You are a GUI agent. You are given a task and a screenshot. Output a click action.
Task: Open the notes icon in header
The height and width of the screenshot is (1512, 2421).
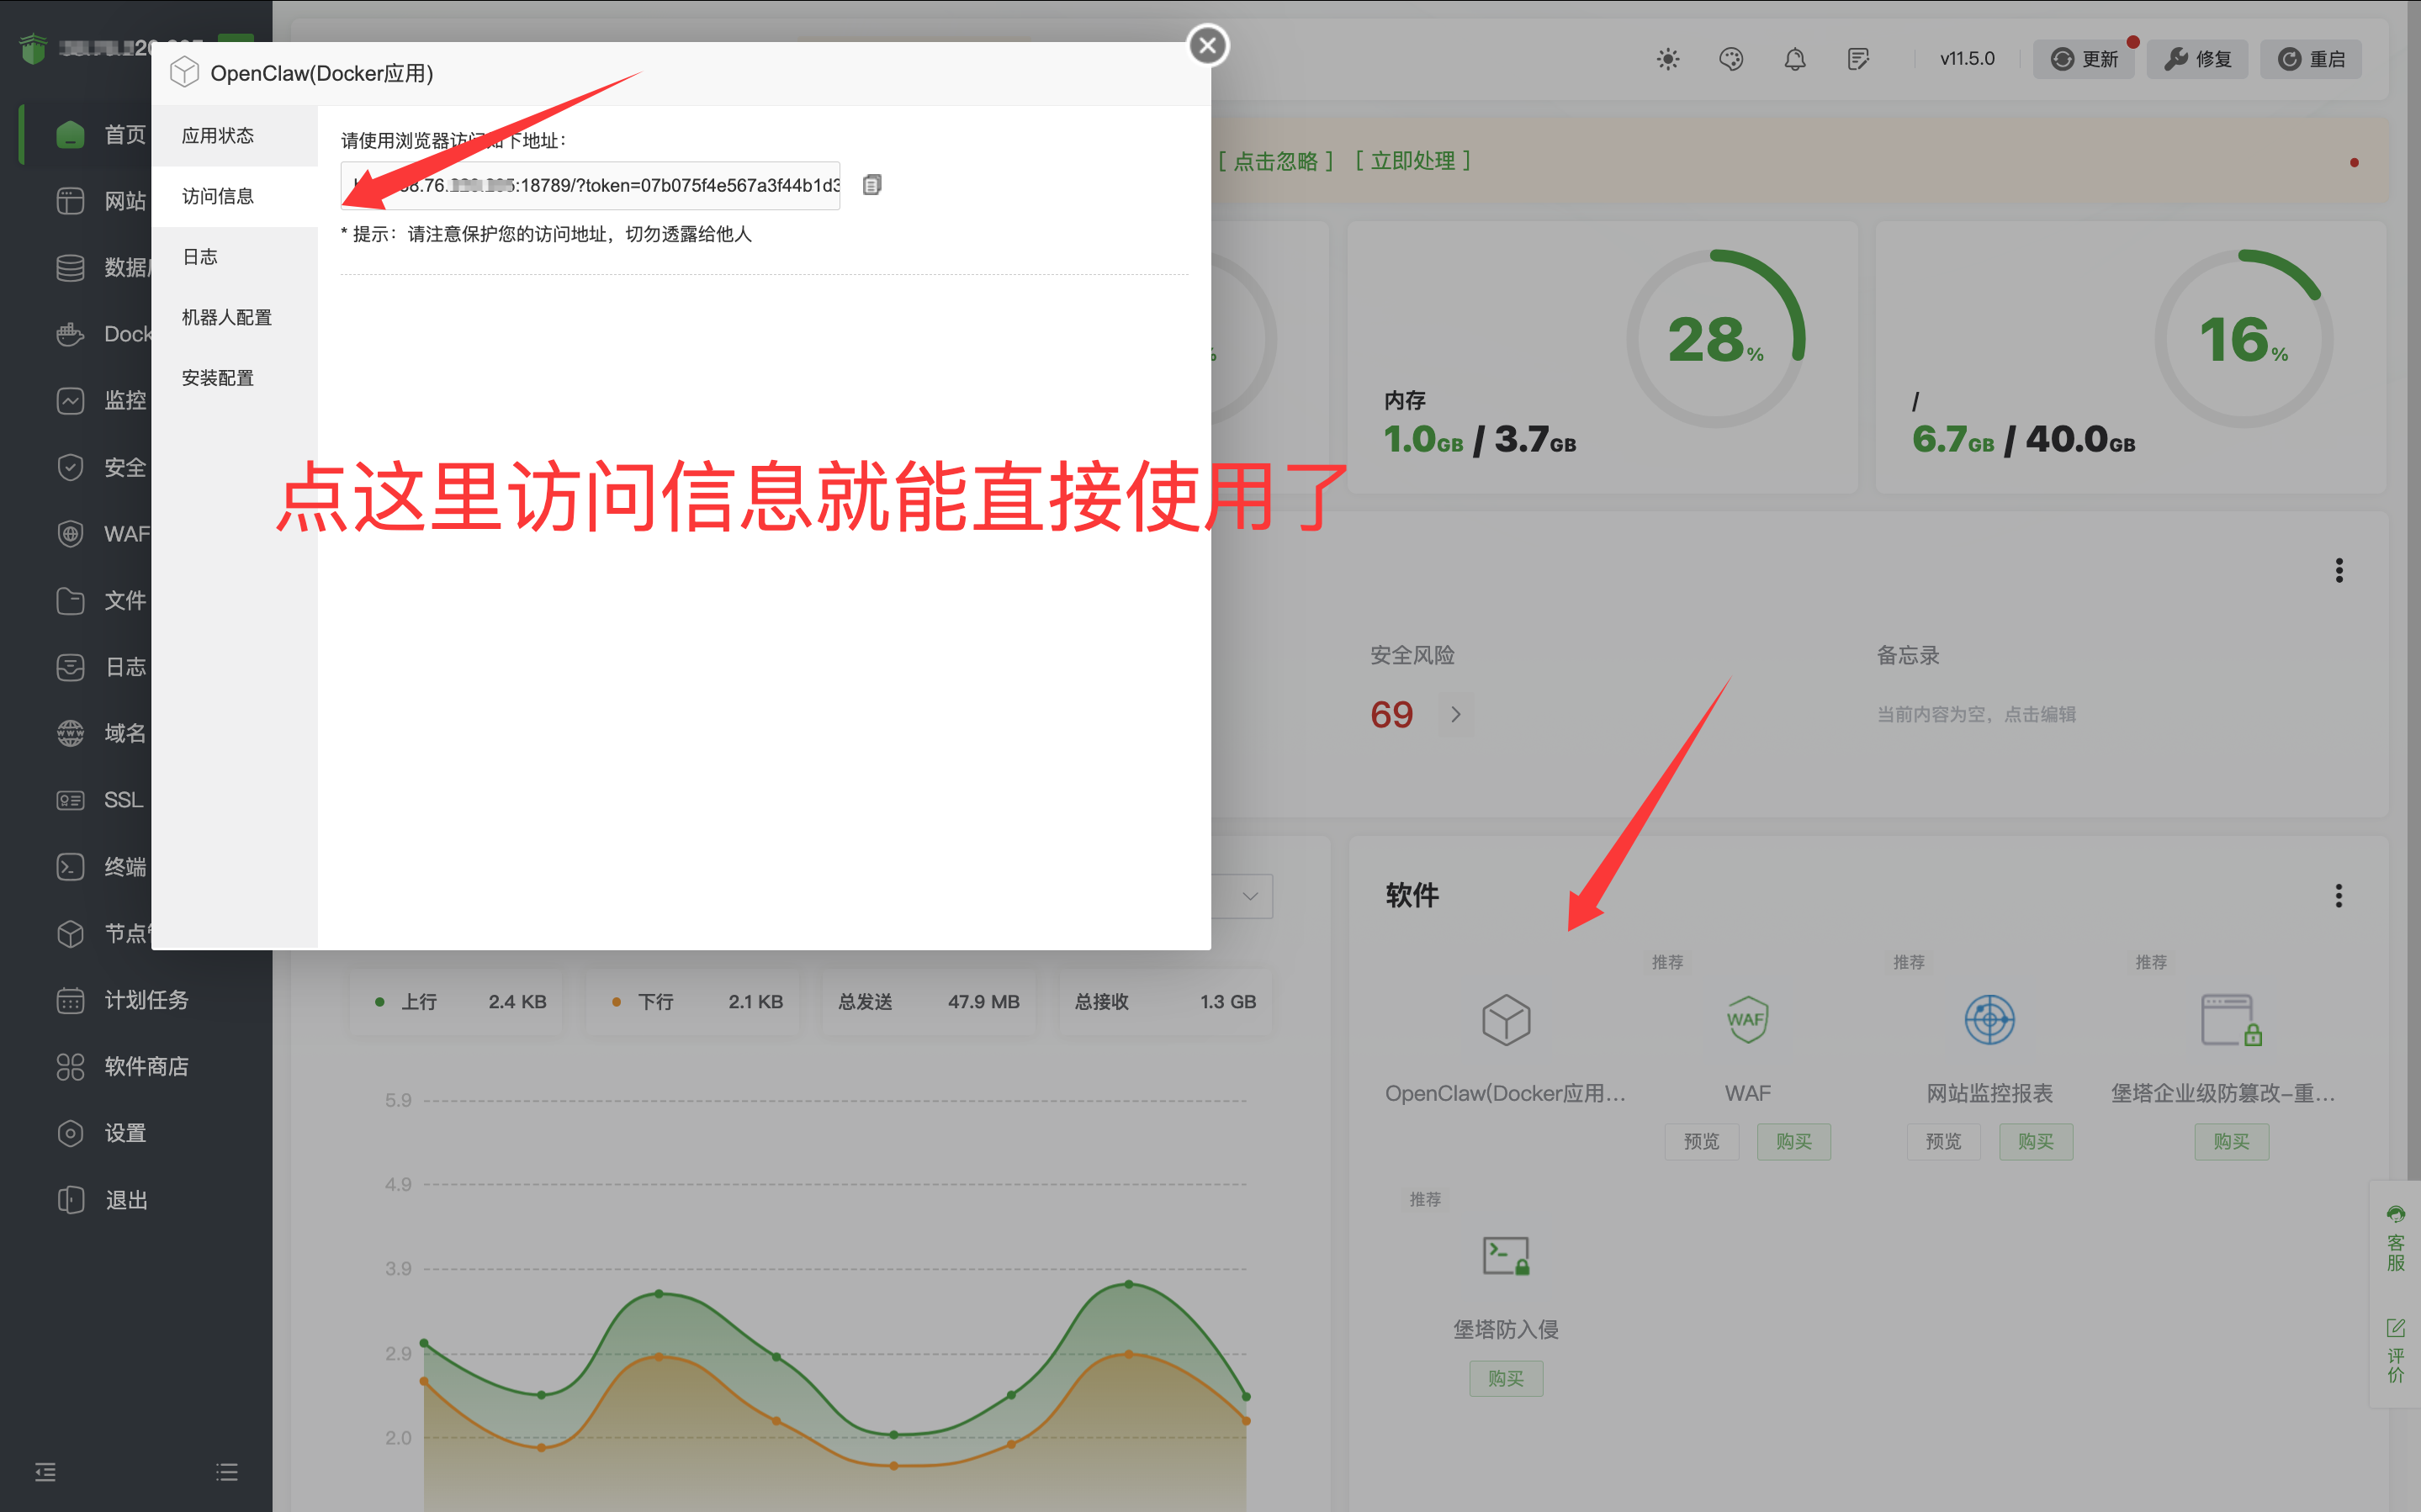[1858, 59]
